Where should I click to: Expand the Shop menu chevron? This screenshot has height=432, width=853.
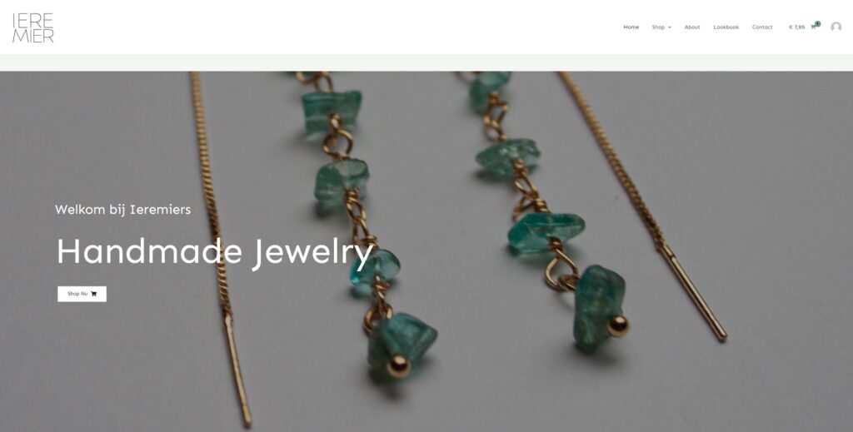coord(670,27)
